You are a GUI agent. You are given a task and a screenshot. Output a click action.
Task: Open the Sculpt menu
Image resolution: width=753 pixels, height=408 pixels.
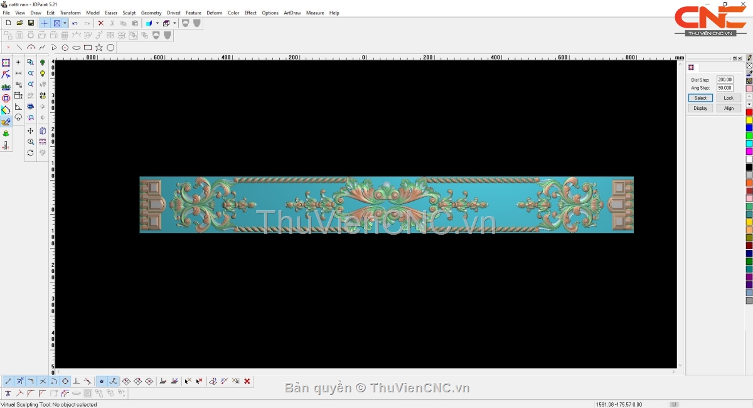coord(129,13)
